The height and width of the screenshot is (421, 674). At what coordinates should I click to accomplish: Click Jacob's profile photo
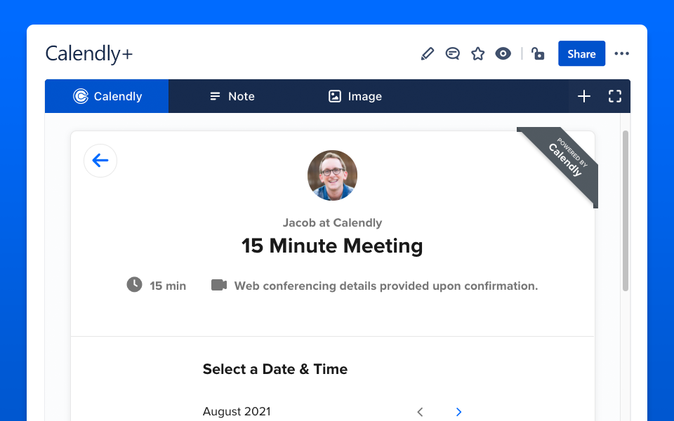[x=332, y=175]
